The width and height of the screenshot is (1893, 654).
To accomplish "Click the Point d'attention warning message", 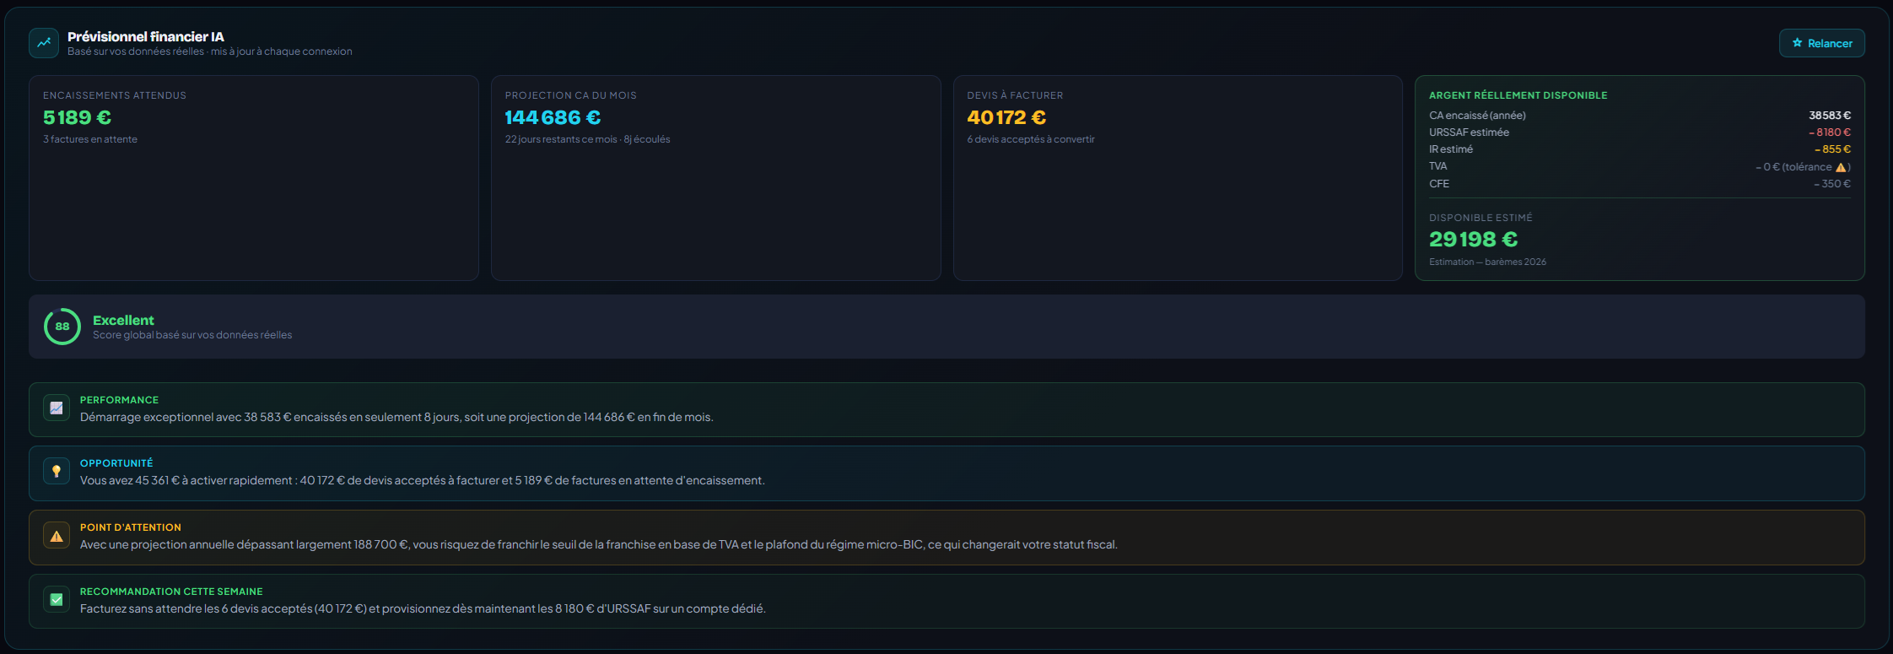I will pos(599,544).
